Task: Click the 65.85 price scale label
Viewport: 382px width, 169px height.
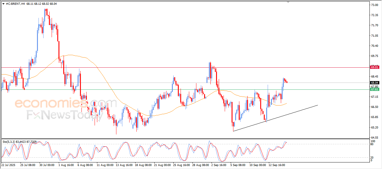Action: coord(375,117)
